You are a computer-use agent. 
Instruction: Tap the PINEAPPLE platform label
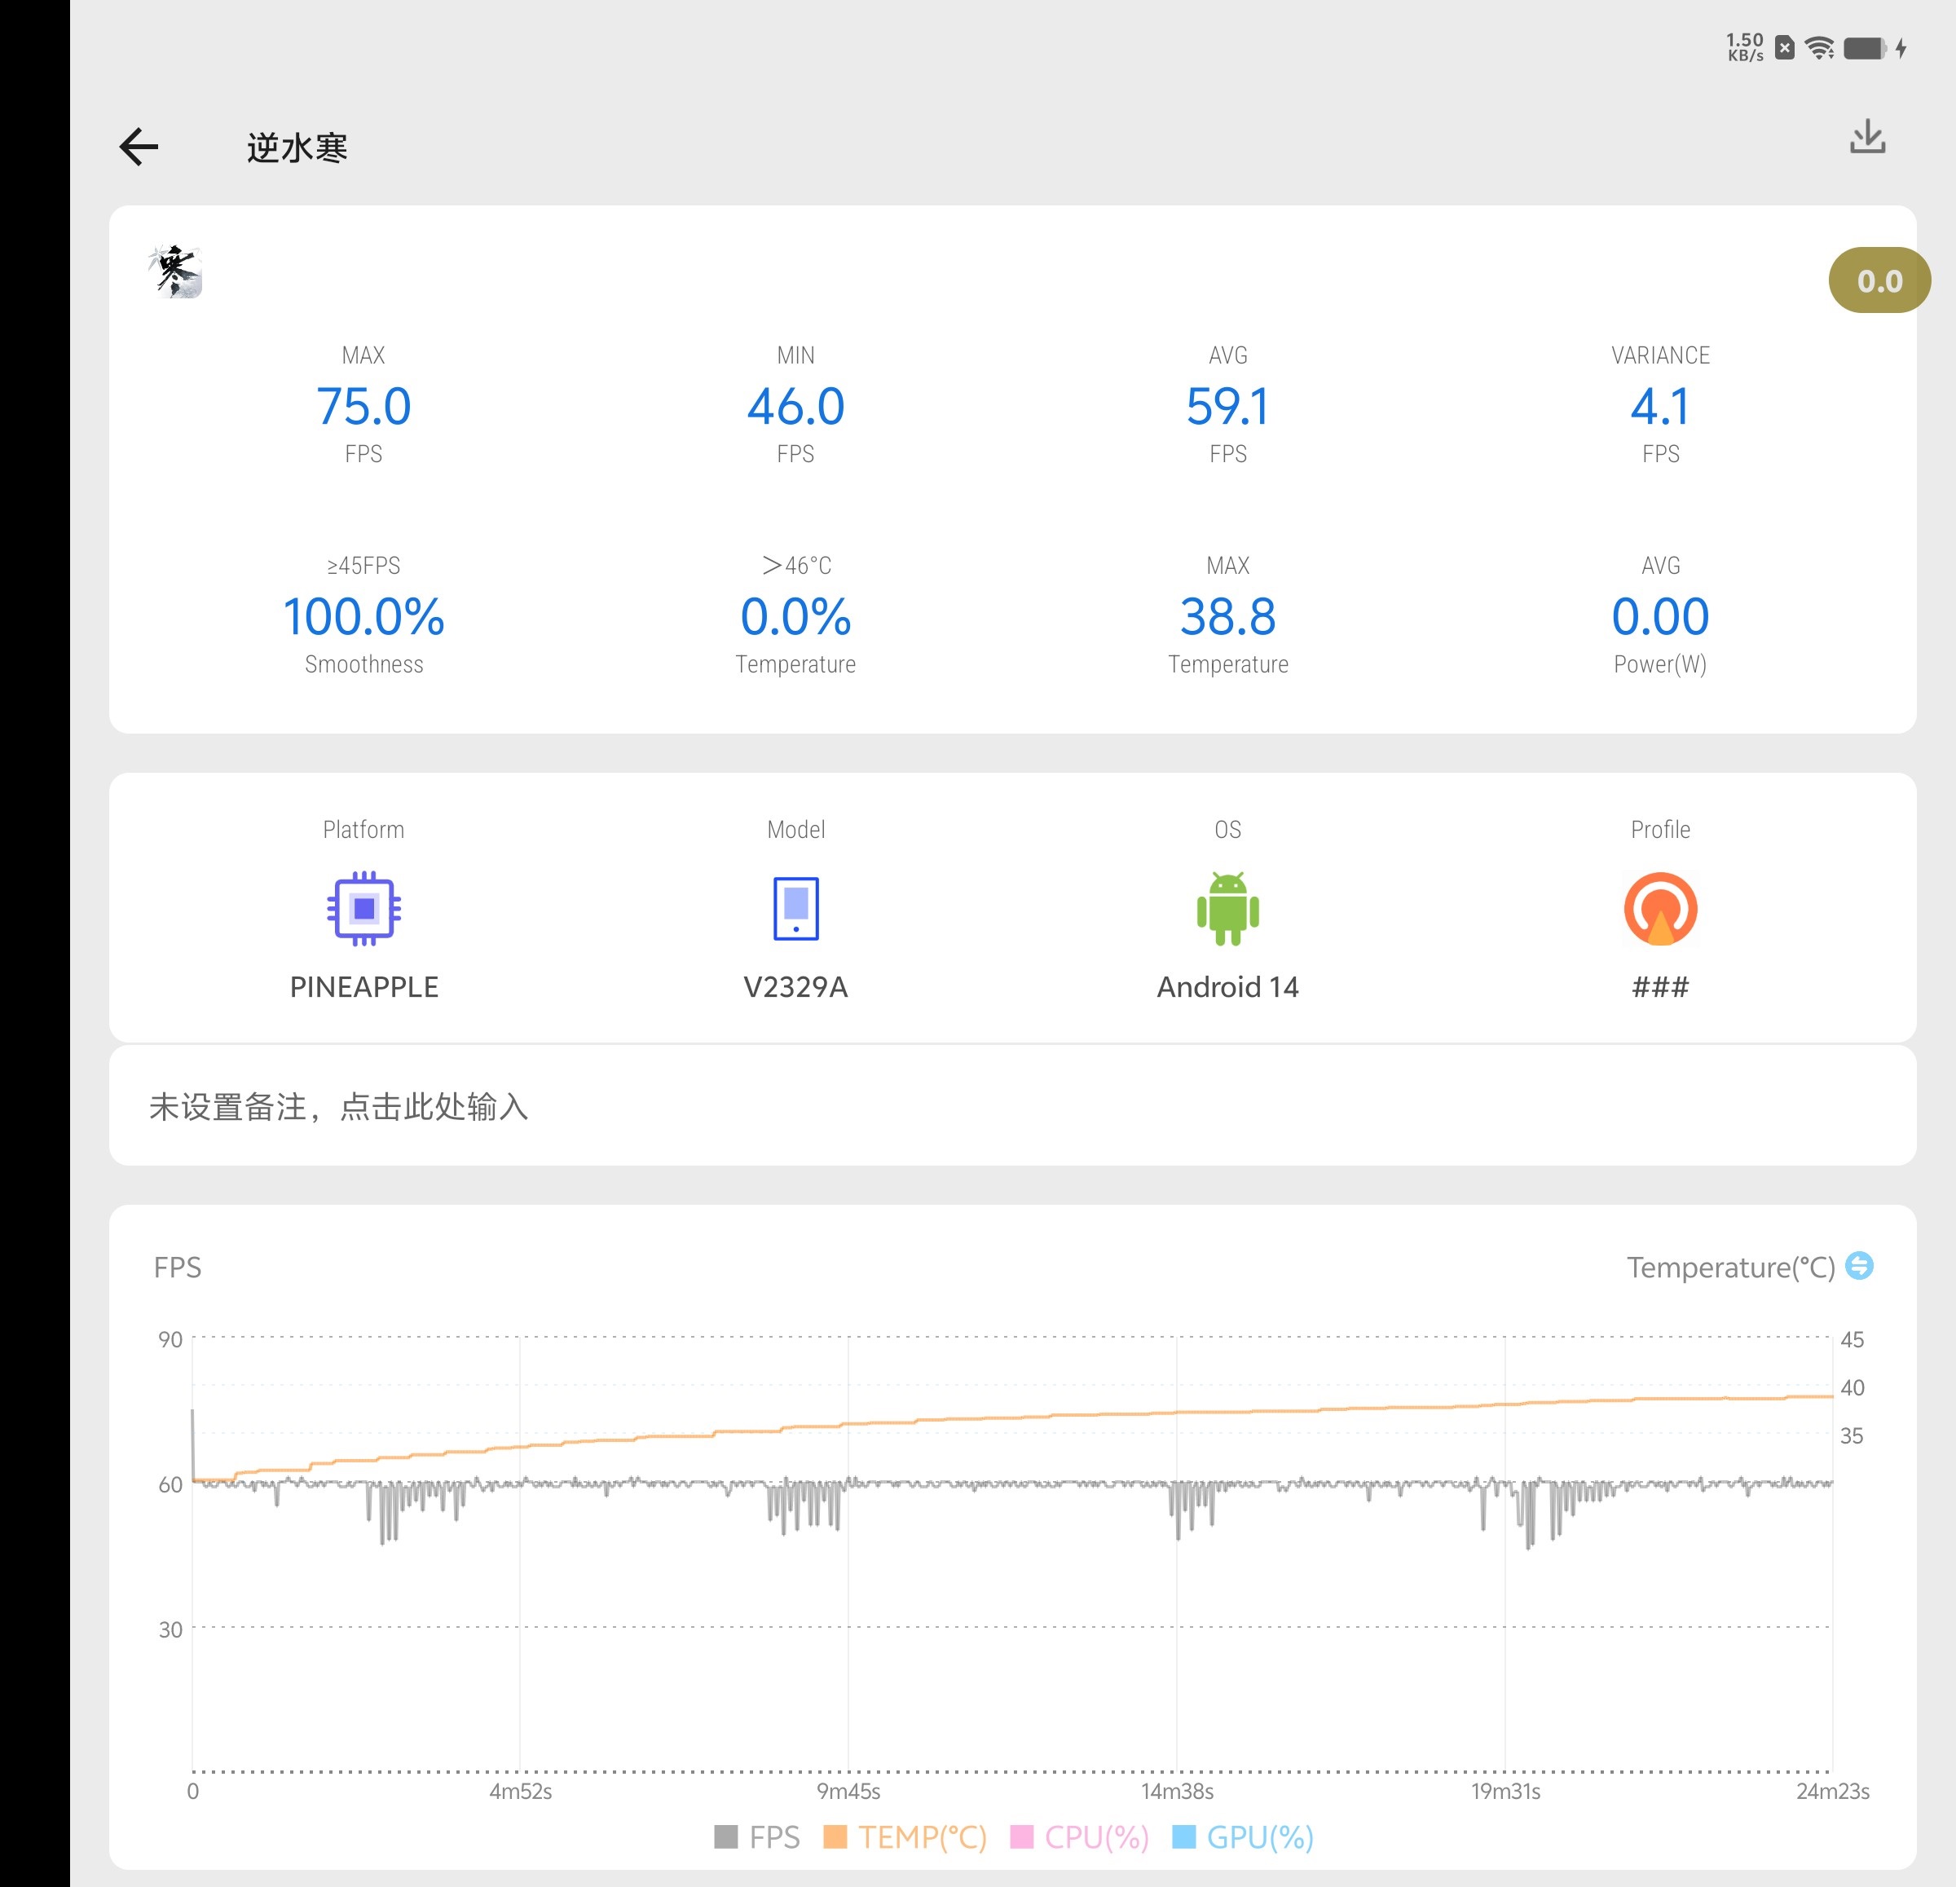363,987
